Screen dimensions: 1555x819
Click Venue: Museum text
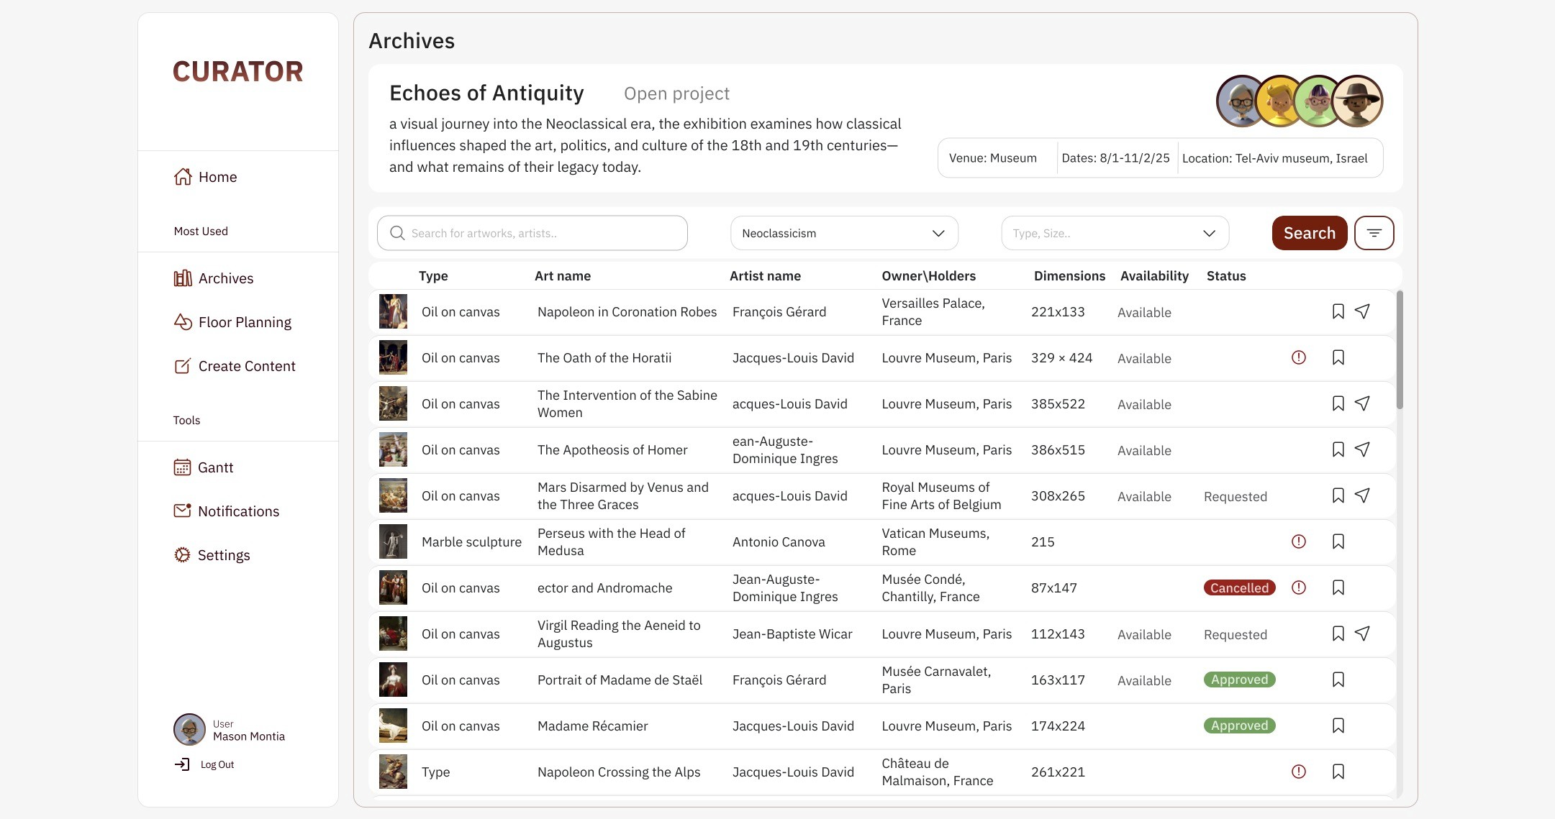(x=993, y=158)
